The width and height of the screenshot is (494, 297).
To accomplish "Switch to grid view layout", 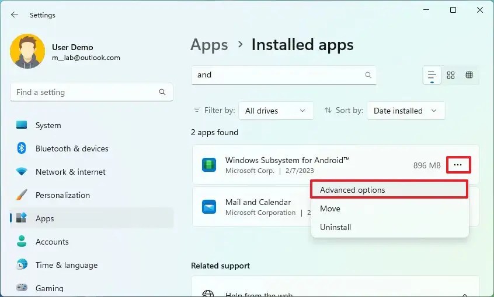I will [451, 75].
